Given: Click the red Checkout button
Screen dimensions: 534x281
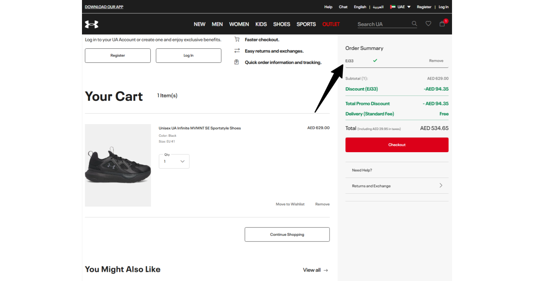Looking at the screenshot, I should coord(397,145).
